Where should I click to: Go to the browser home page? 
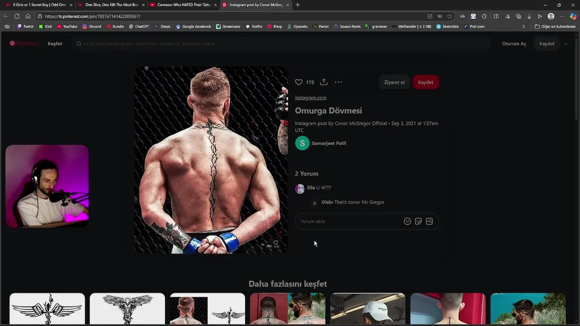[28, 16]
